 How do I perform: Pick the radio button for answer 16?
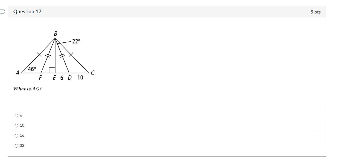coord(16,136)
